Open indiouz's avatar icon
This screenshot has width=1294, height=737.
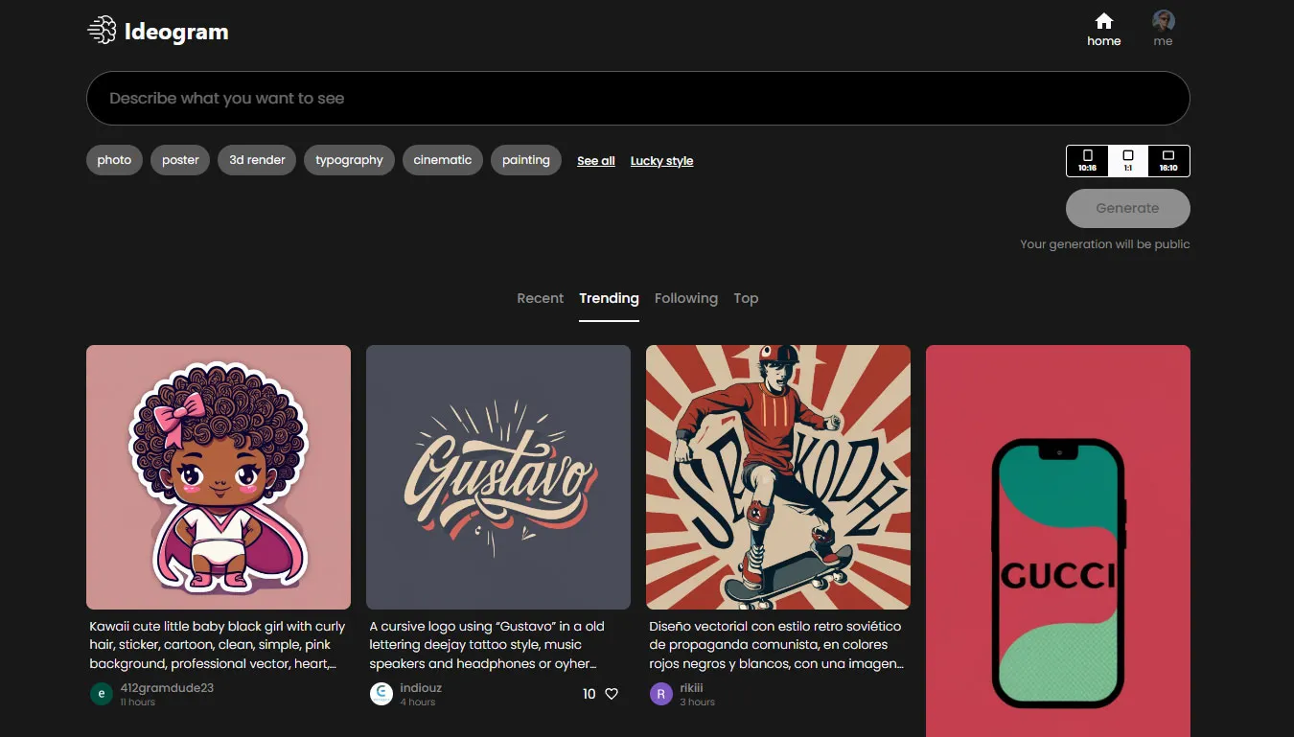click(x=381, y=694)
